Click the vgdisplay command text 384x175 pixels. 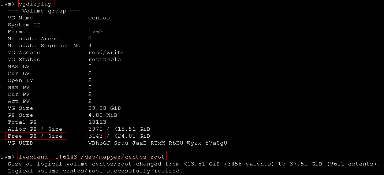[35, 4]
